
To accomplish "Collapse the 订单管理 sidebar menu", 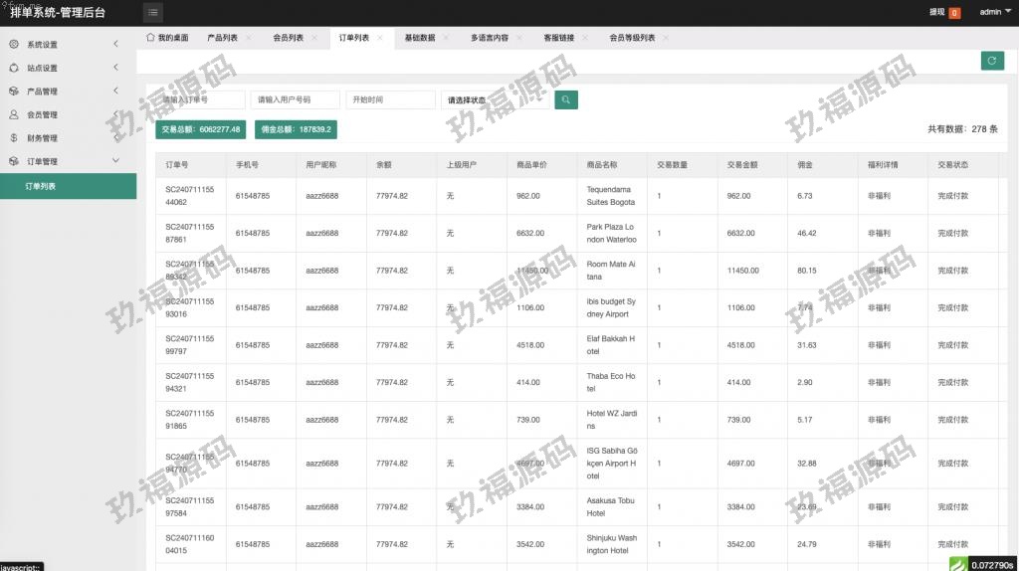I will click(115, 161).
